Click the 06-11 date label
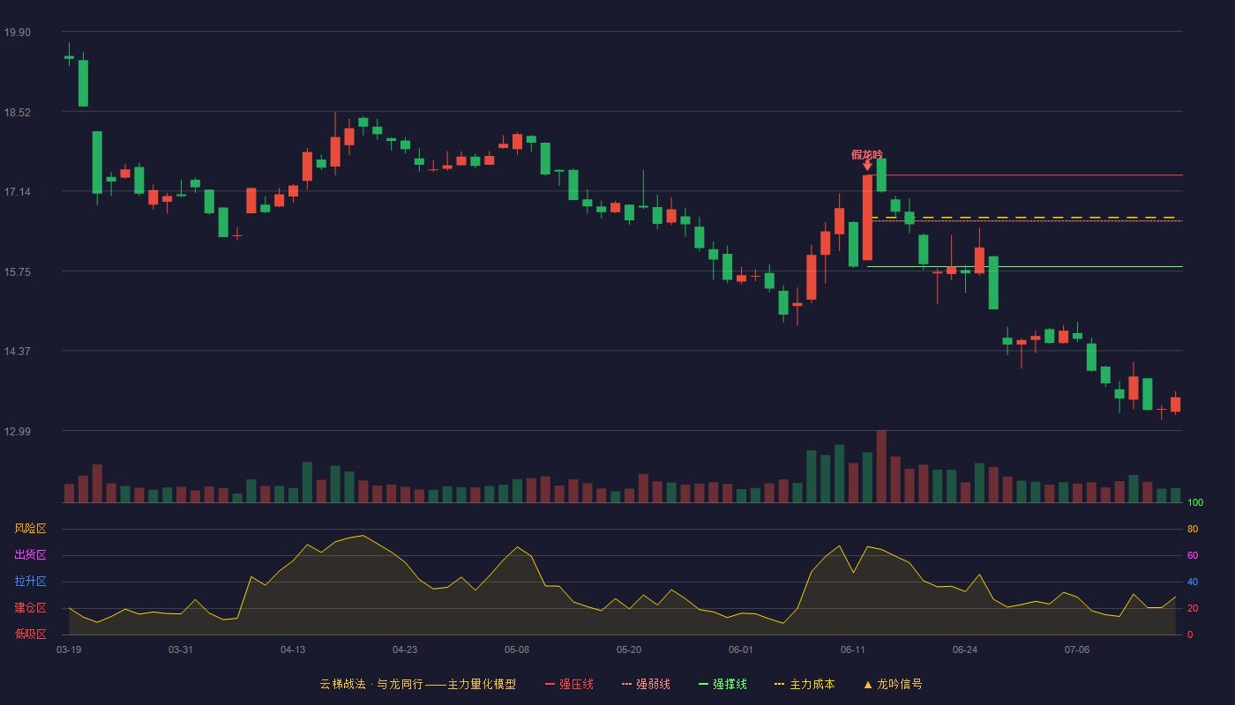Screen dimensions: 1235x705 pos(853,649)
